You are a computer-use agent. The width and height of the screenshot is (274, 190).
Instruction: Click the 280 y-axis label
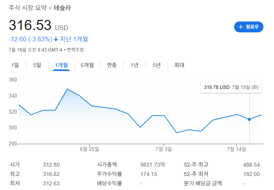(13, 144)
